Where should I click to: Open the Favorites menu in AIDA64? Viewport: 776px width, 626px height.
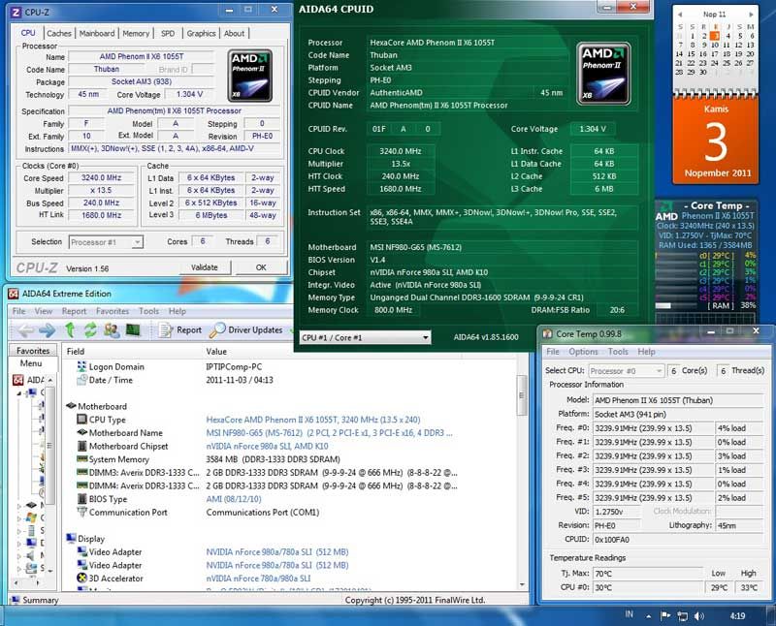coord(113,311)
